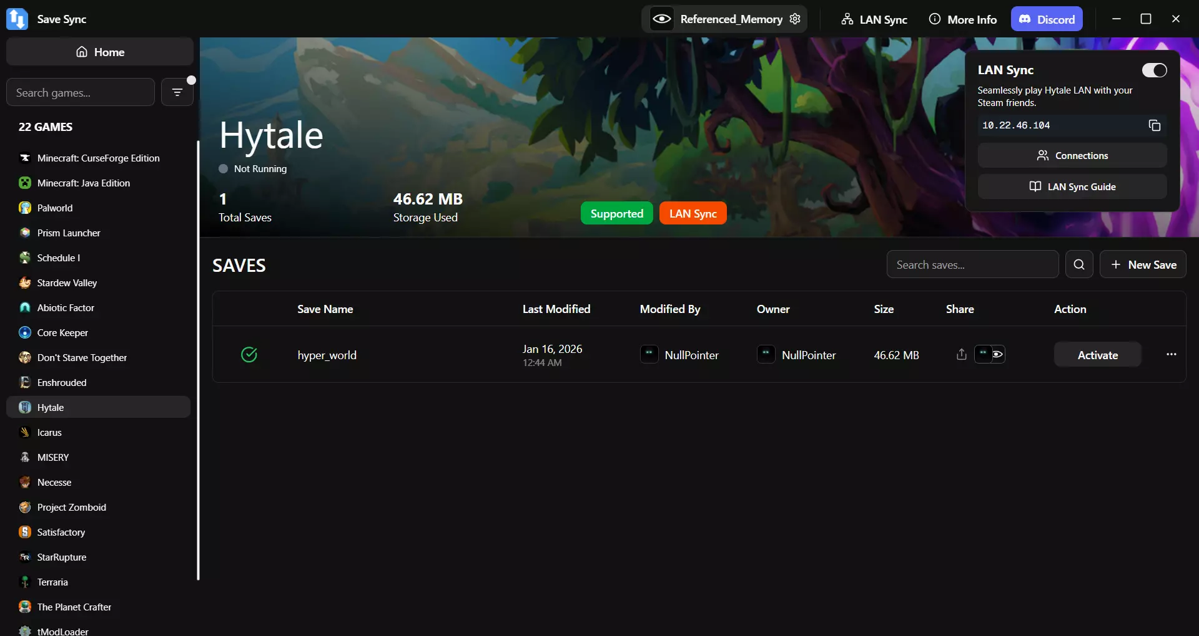The height and width of the screenshot is (636, 1199).
Task: Click The Planet Crafter game icon
Action: [x=25, y=607]
